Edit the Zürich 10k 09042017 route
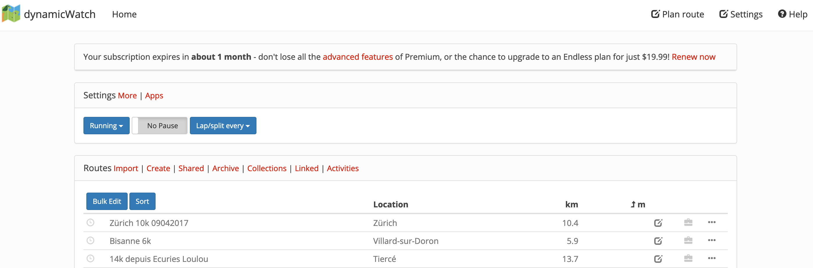The width and height of the screenshot is (813, 268). 658,223
